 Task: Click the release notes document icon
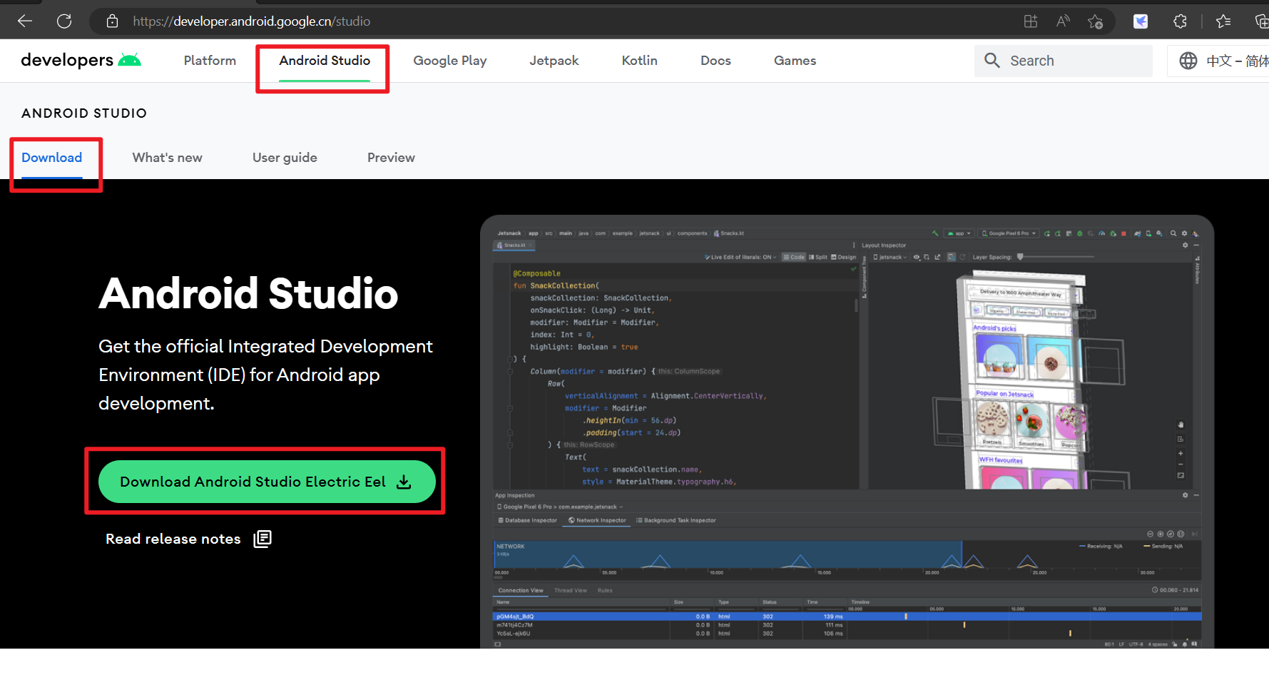coord(263,539)
